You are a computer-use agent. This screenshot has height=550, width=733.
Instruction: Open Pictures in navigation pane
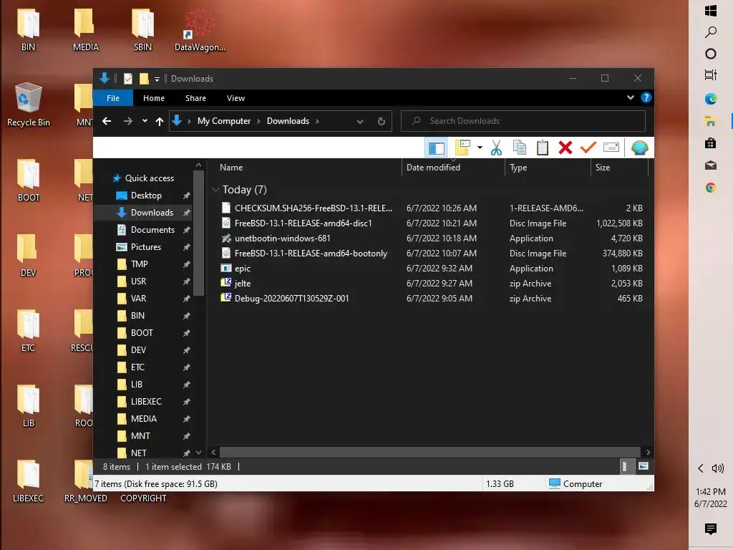pyautogui.click(x=145, y=247)
